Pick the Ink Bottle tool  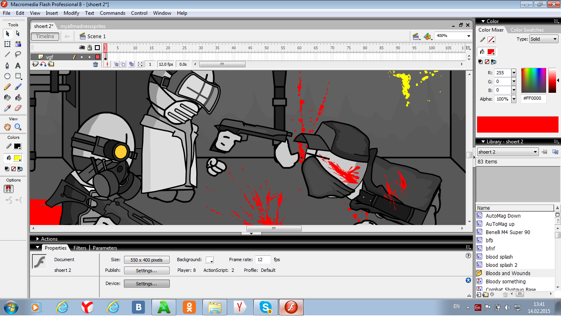point(7,97)
